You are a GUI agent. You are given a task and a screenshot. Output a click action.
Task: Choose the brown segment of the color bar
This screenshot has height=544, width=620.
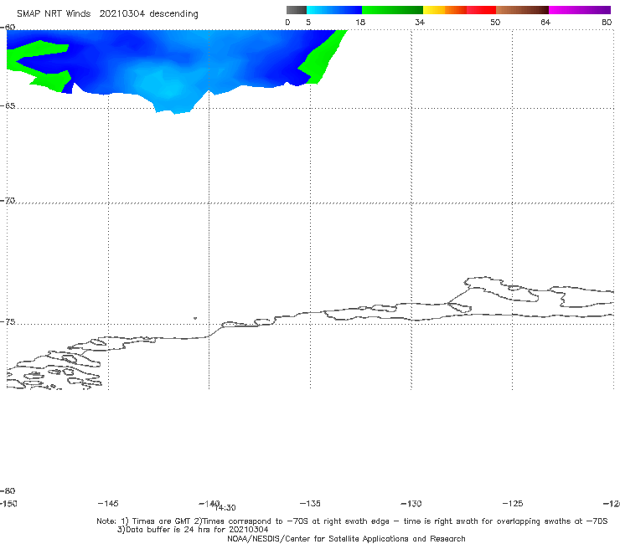(522, 10)
